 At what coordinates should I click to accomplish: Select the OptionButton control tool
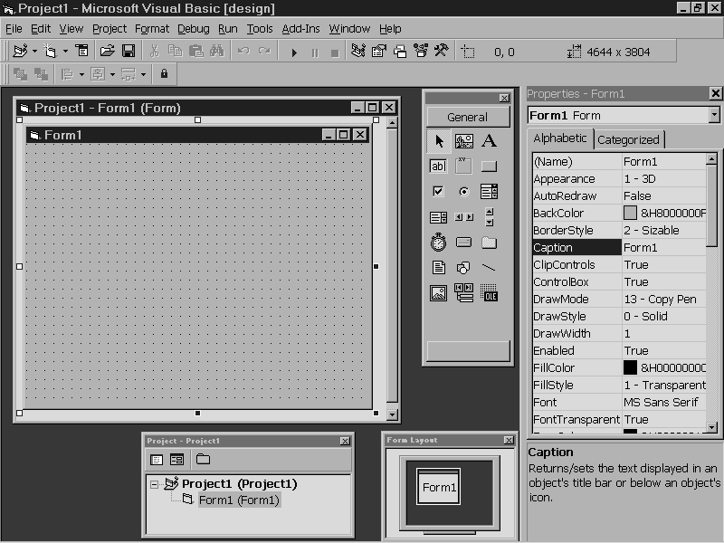tap(463, 191)
